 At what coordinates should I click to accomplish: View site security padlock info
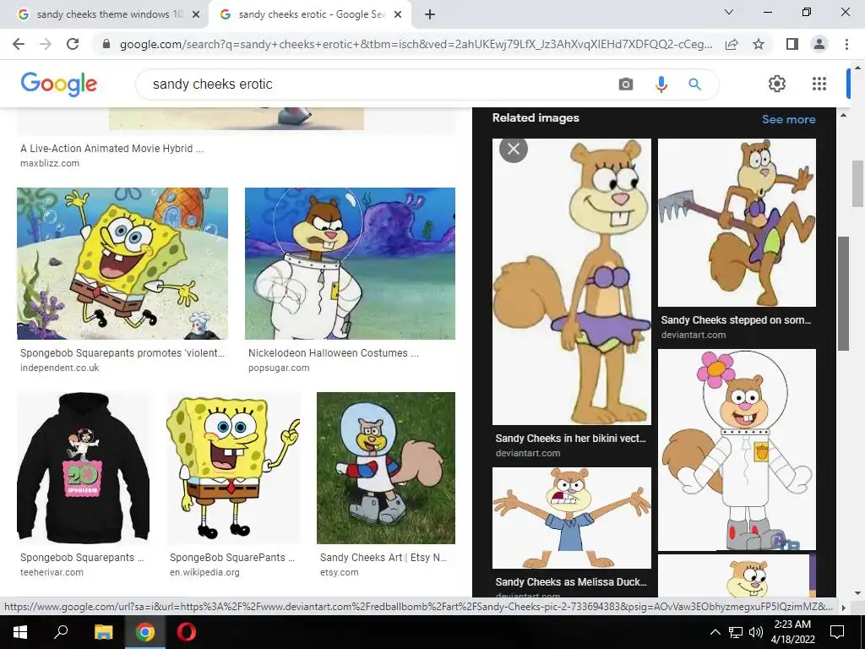106,44
